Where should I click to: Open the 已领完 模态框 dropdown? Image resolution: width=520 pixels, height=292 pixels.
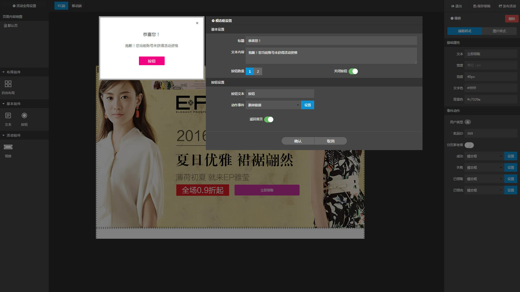coord(484,190)
